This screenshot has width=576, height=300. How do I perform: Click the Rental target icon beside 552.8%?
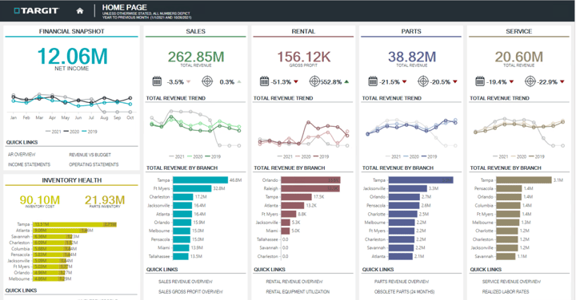[314, 81]
